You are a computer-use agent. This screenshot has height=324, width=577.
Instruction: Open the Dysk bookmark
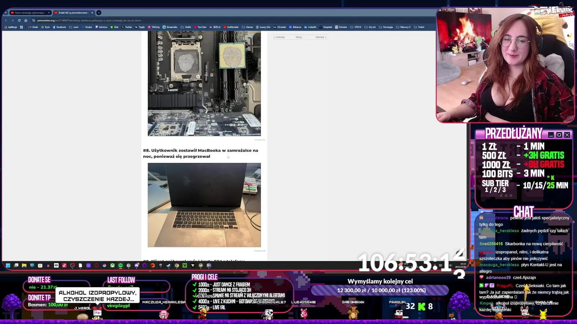click(45, 27)
